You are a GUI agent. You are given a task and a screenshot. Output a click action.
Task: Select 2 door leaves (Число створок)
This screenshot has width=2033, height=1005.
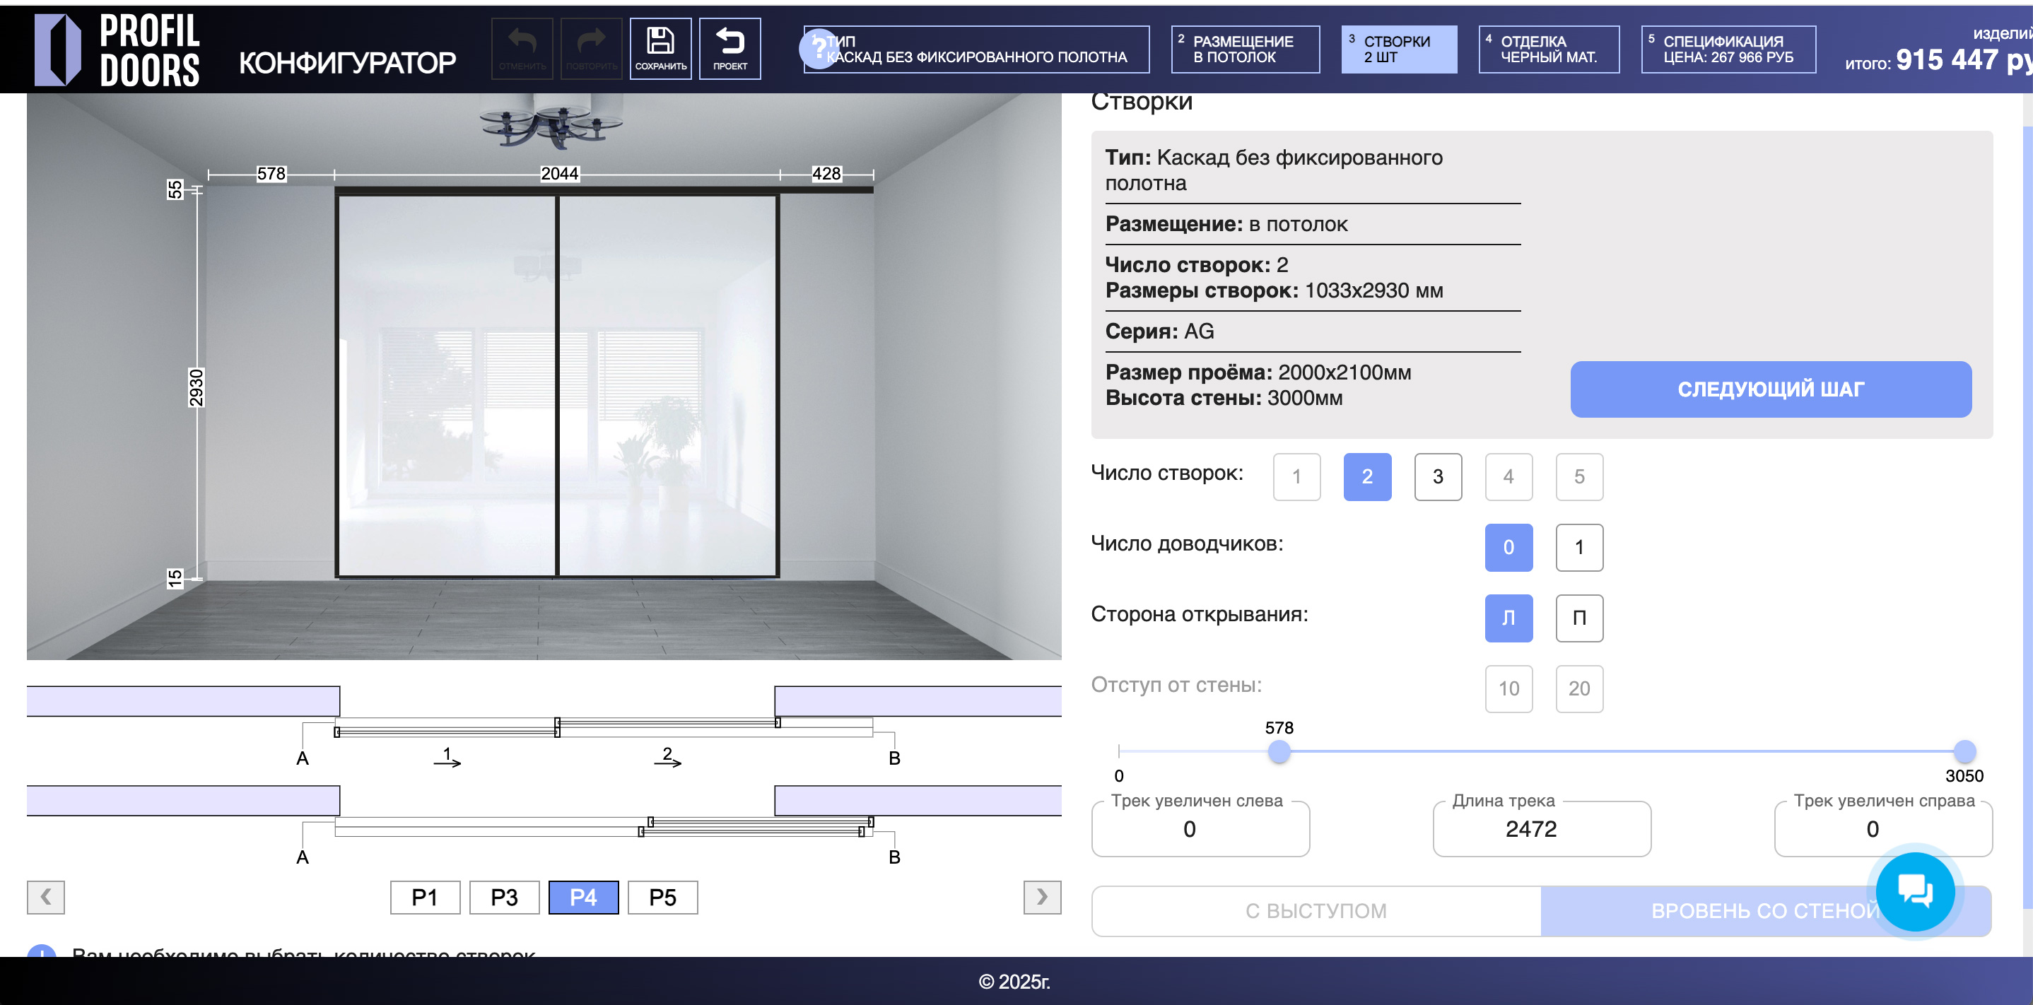[x=1367, y=476]
